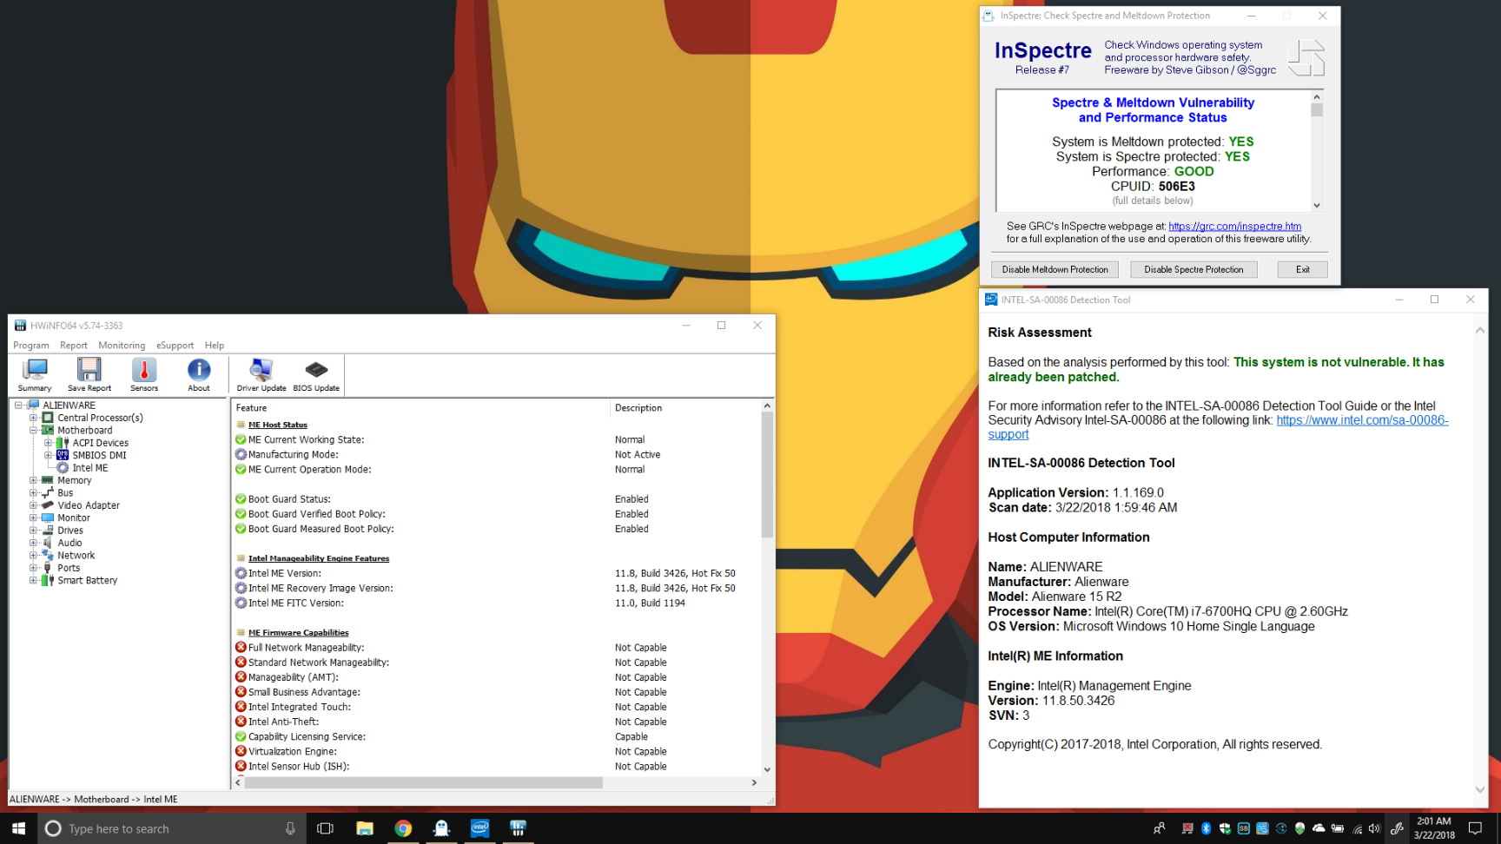Expand the Audio node
The image size is (1501, 844).
click(x=33, y=543)
